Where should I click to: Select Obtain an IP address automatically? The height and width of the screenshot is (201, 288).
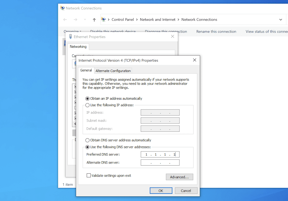pos(114,98)
